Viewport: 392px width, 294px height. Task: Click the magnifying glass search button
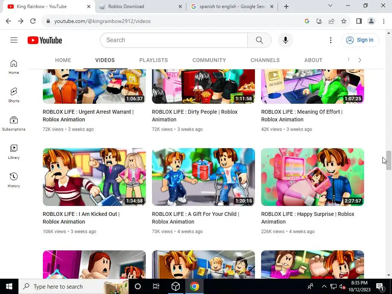[259, 40]
